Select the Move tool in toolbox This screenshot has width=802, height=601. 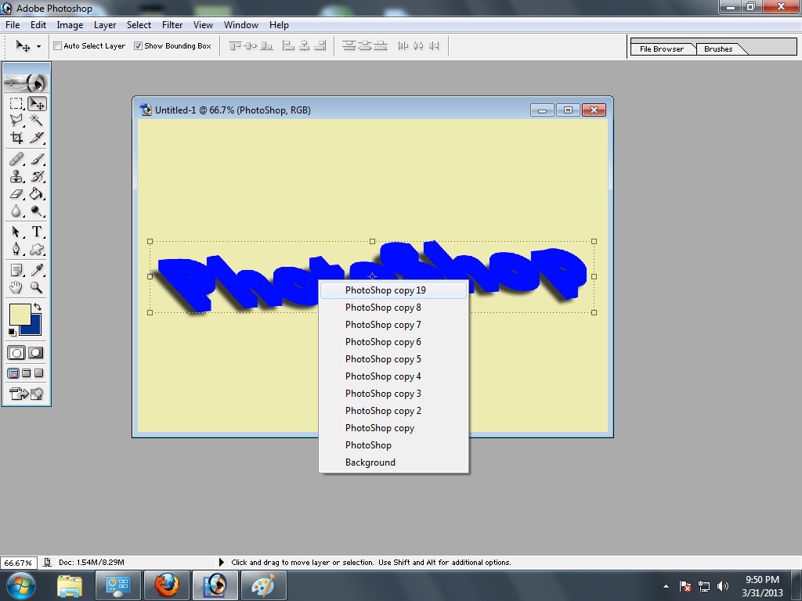coord(37,104)
